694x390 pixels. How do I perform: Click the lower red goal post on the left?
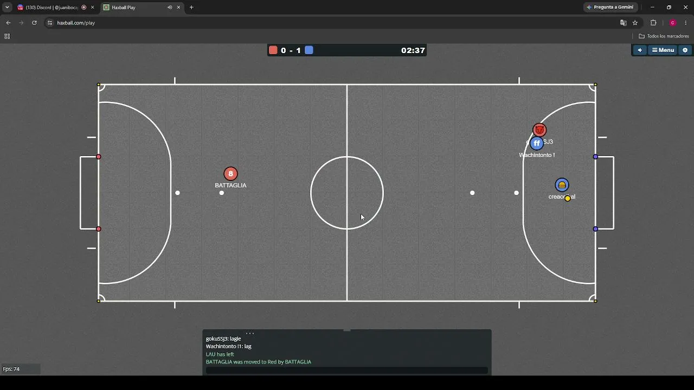(98, 229)
